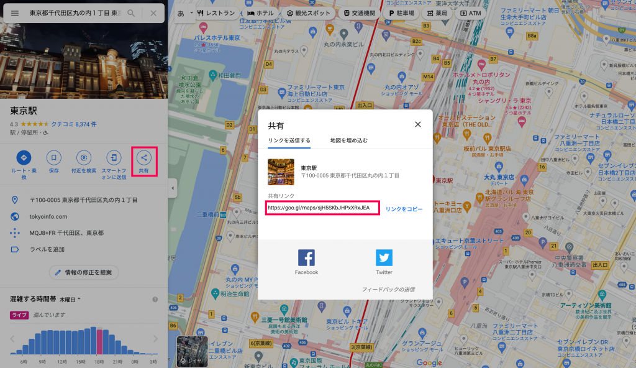Viewport: 636px width, 368px height.
Task: Click the ホテルメトロポリタン丸の内 hotel pin
Action: (481, 64)
